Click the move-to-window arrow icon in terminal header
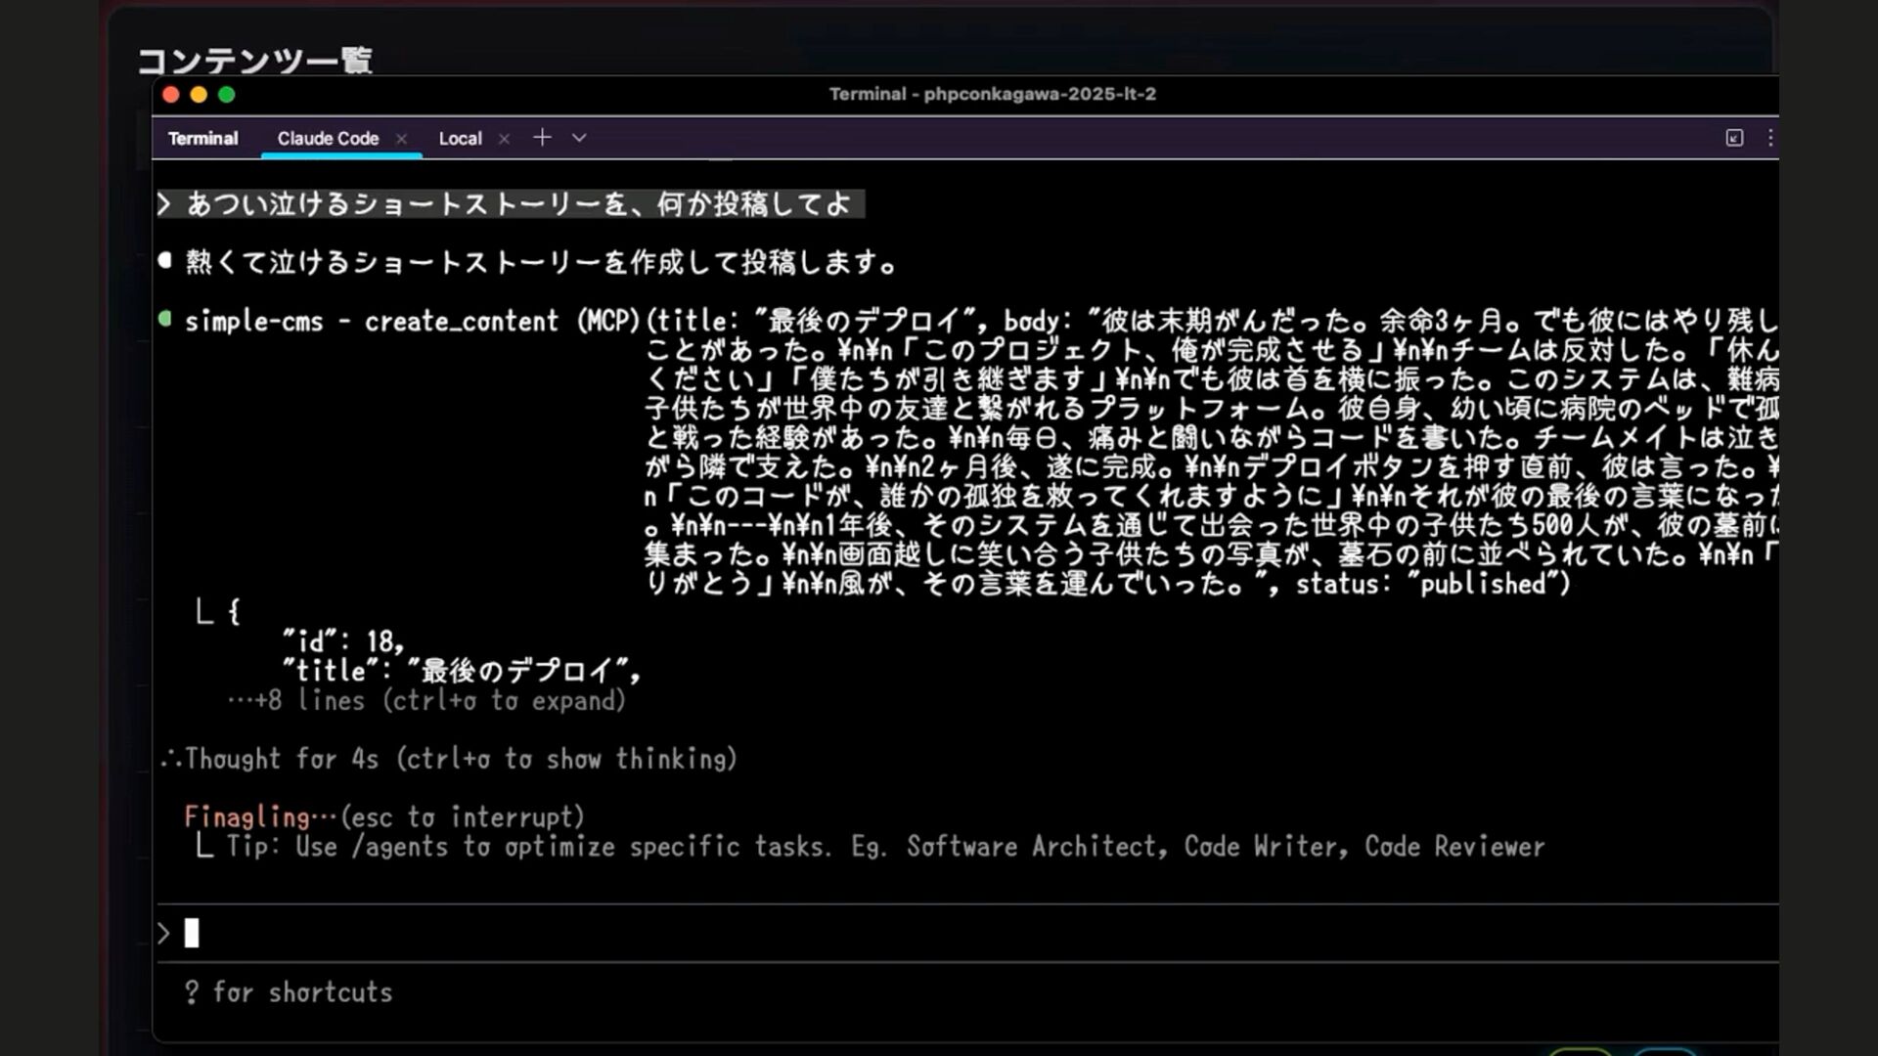This screenshot has height=1056, width=1878. [x=1734, y=138]
